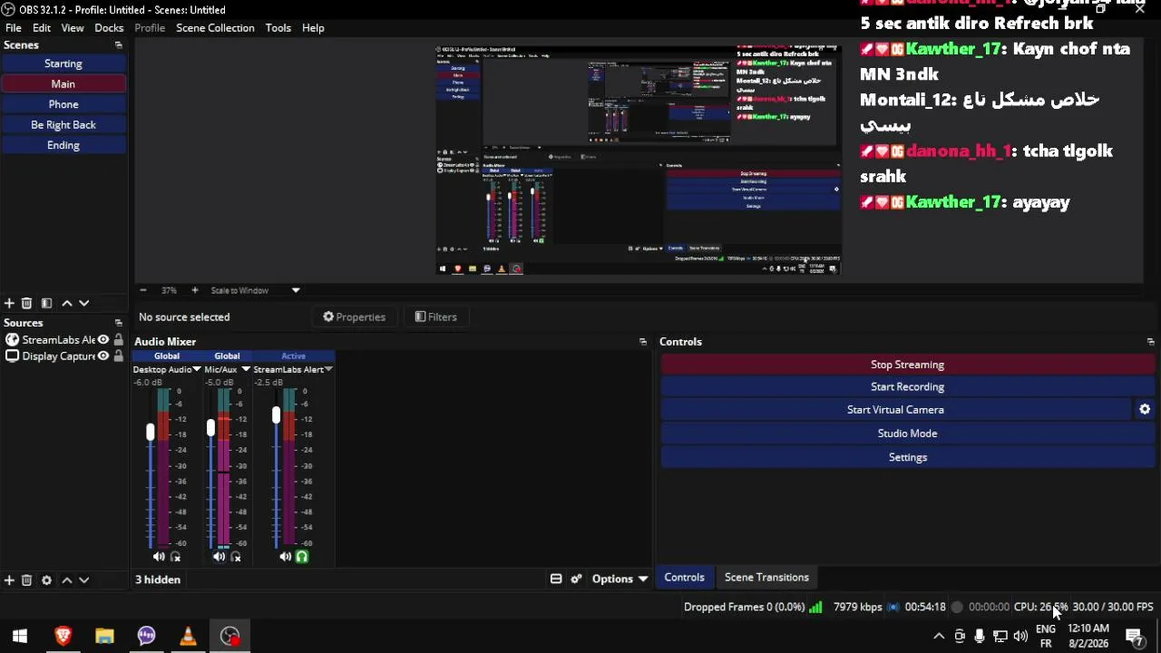Zoom in the preview with the plus icon
1161x653 pixels.
click(x=194, y=290)
